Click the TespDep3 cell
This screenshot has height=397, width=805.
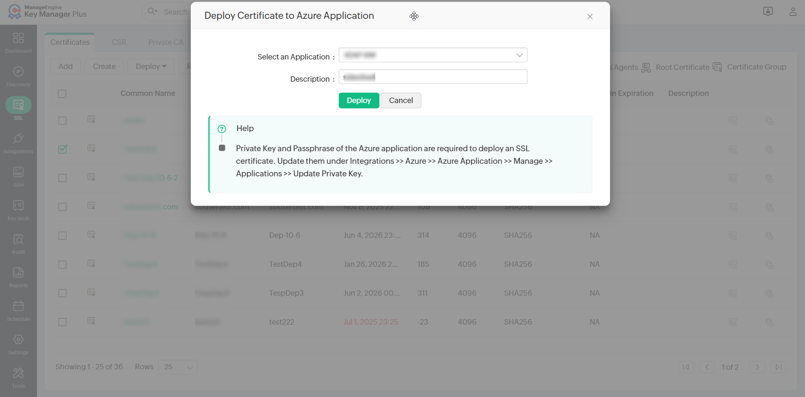[x=286, y=293]
